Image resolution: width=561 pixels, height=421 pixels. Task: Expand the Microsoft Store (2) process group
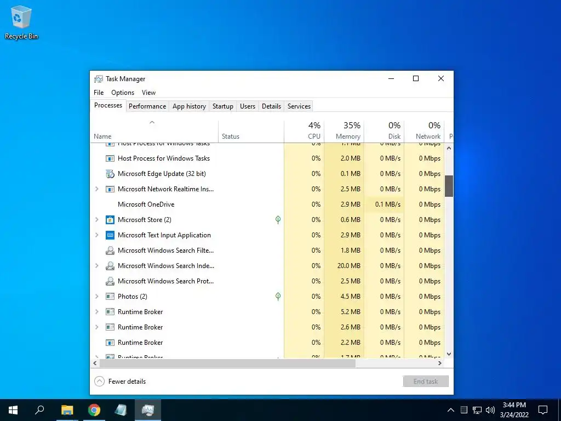click(x=96, y=220)
